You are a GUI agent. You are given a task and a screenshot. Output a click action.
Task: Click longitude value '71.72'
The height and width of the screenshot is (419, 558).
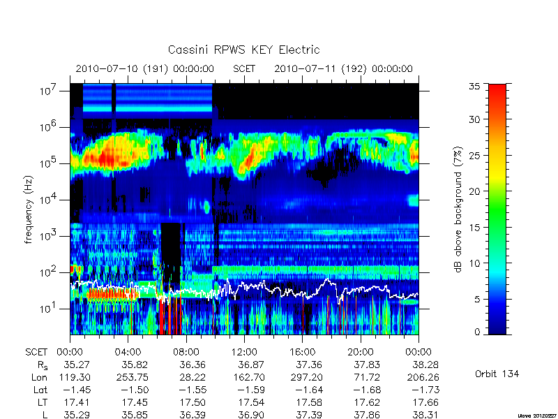click(367, 377)
